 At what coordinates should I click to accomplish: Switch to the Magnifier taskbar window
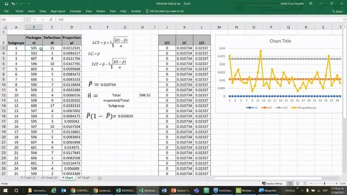tap(268, 190)
